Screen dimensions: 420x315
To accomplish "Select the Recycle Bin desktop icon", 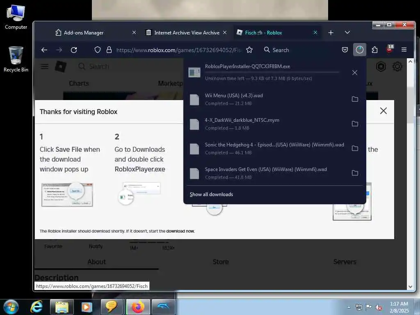I will coord(16,59).
